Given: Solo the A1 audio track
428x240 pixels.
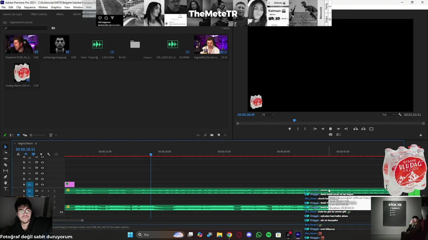Looking at the screenshot, I should [48, 191].
